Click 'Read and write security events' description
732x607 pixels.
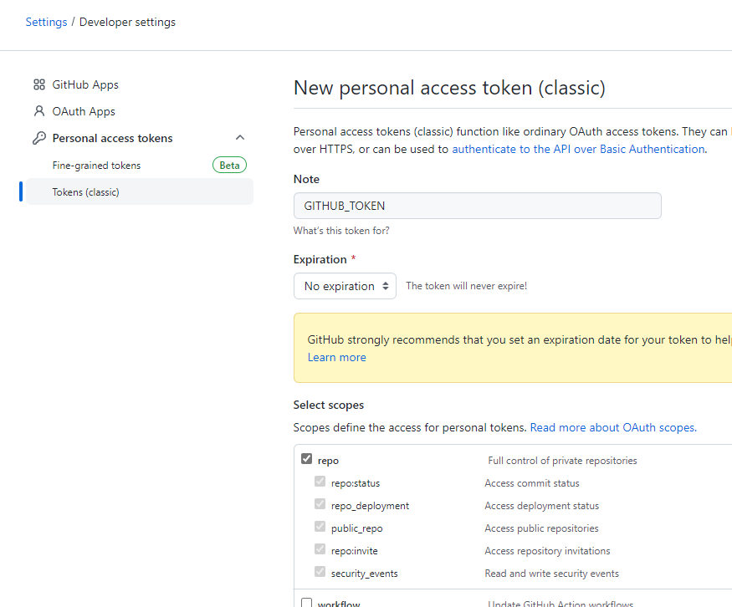pyautogui.click(x=552, y=574)
